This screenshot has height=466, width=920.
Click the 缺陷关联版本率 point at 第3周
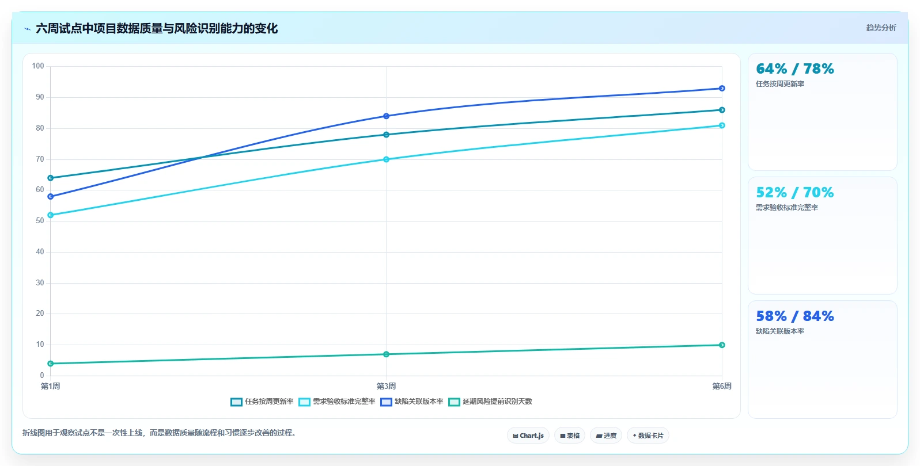click(386, 116)
